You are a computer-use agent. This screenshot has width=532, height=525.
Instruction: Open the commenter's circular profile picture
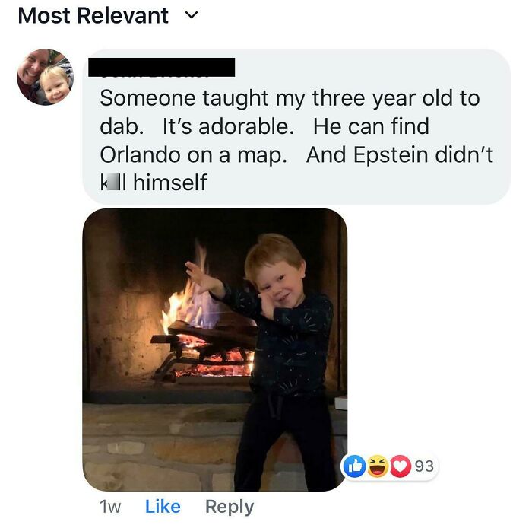pyautogui.click(x=46, y=77)
